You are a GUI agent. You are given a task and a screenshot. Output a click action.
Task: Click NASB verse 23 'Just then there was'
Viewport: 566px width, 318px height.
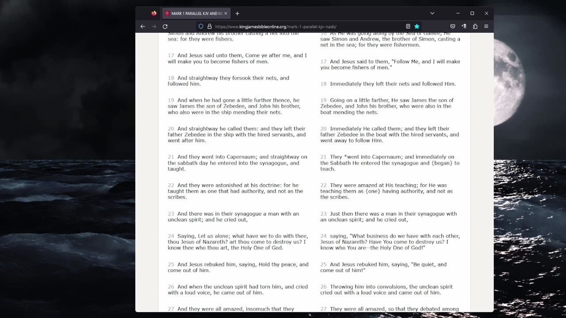[x=389, y=216]
